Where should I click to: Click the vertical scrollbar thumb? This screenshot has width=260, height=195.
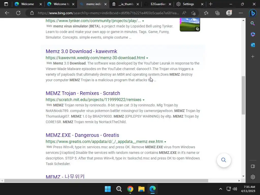[x=243, y=95]
